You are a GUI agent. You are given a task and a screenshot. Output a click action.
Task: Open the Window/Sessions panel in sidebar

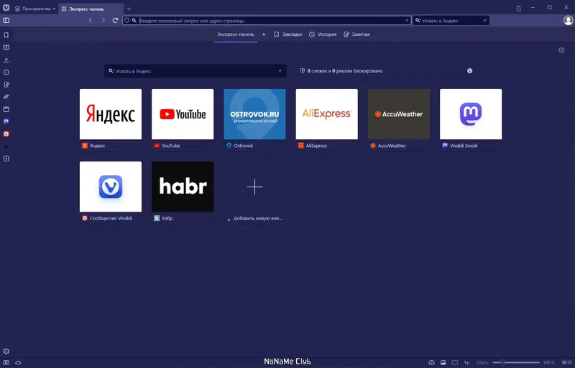click(6, 109)
